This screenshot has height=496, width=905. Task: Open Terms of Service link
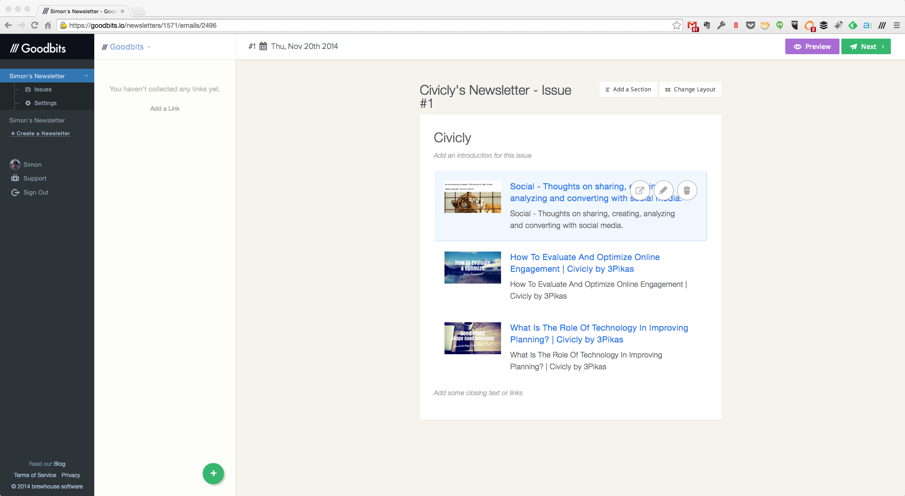[35, 475]
